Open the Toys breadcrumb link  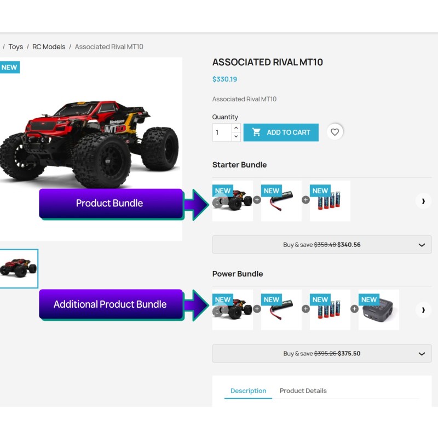pos(16,47)
